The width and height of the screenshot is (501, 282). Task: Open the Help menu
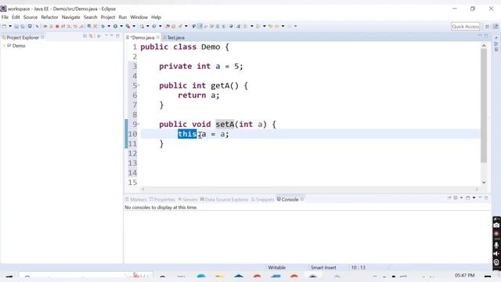(x=156, y=17)
